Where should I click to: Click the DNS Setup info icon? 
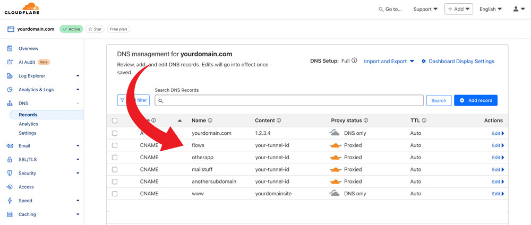click(354, 61)
